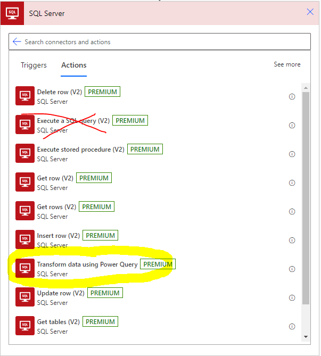The width and height of the screenshot is (321, 356).
Task: Click PREMIUM badge beside Execute a SQL query
Action: pos(130,120)
